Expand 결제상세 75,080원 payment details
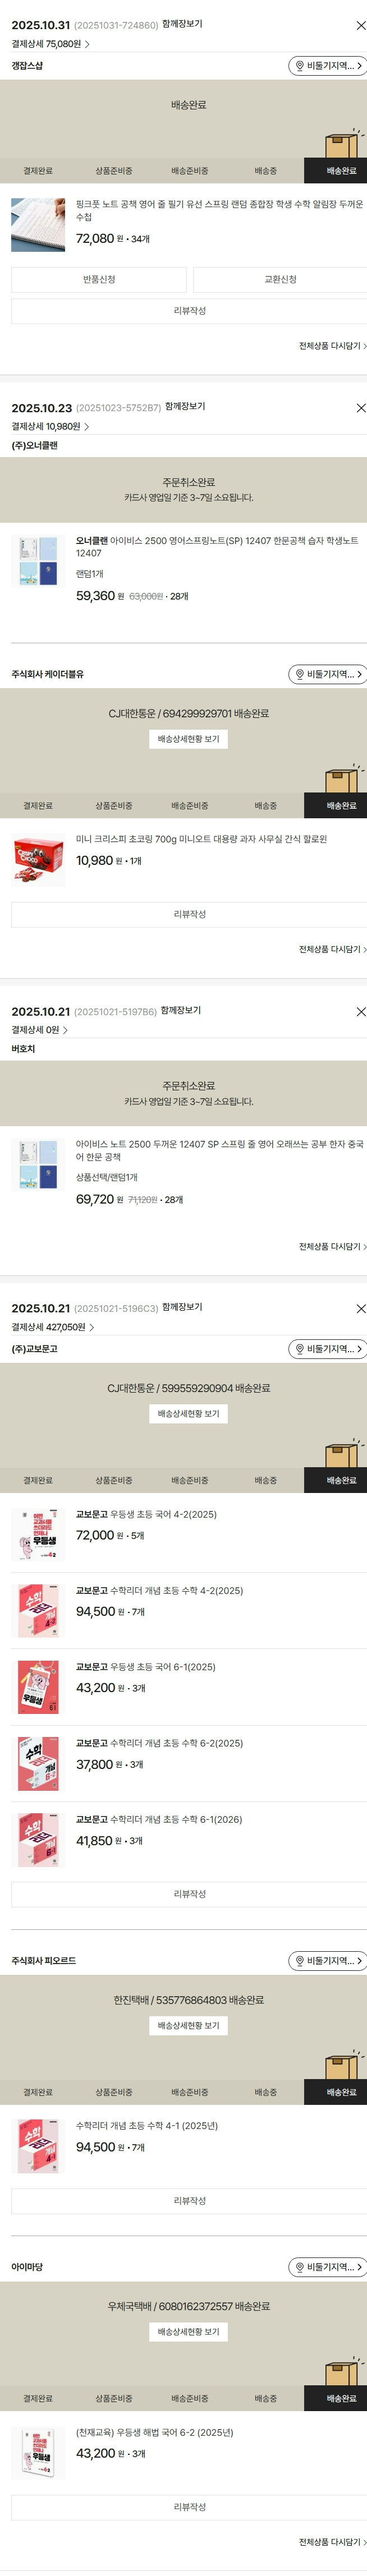367x2576 pixels. point(51,44)
